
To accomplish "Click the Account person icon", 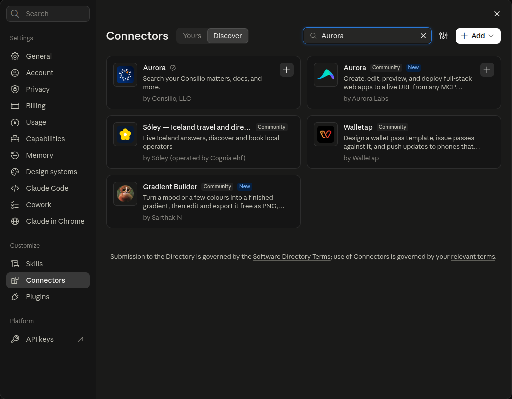I will click(x=15, y=73).
